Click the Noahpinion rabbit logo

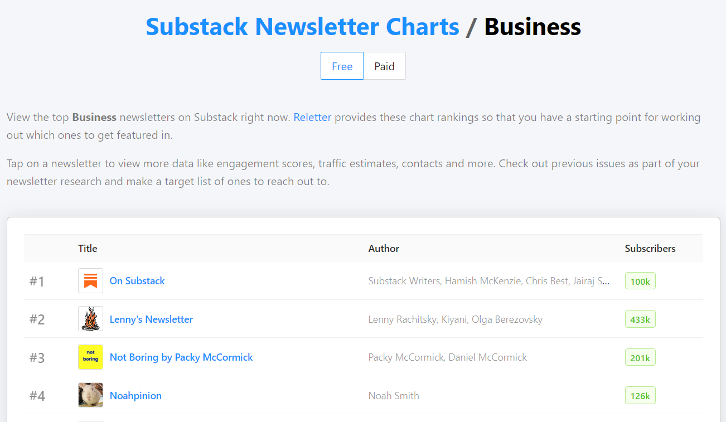[x=90, y=395]
